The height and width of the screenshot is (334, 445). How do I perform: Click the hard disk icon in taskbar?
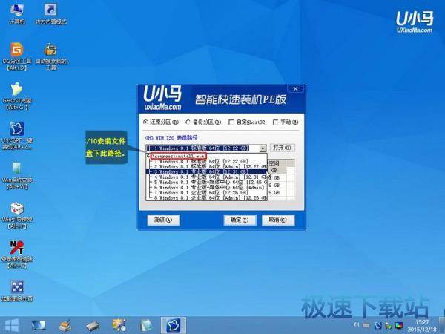(93, 326)
